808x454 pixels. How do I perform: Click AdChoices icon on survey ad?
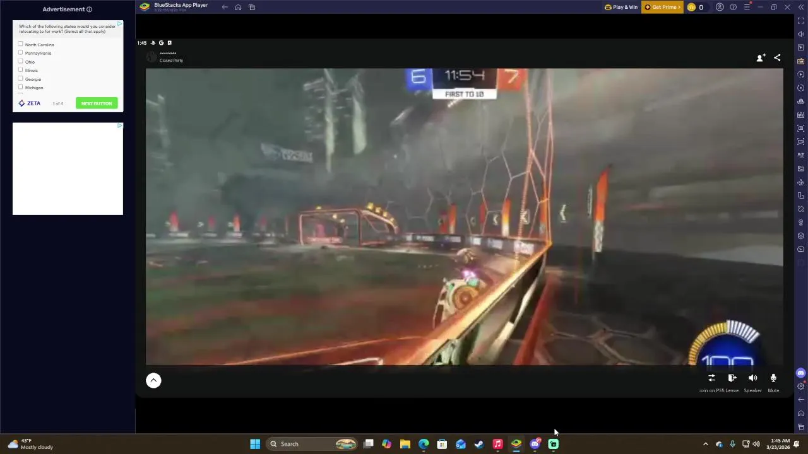[119, 24]
